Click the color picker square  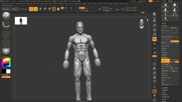point(6,62)
